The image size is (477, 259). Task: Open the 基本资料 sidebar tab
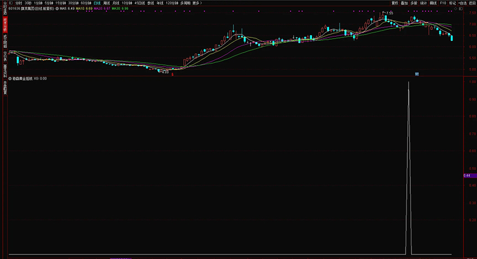coord(5,71)
